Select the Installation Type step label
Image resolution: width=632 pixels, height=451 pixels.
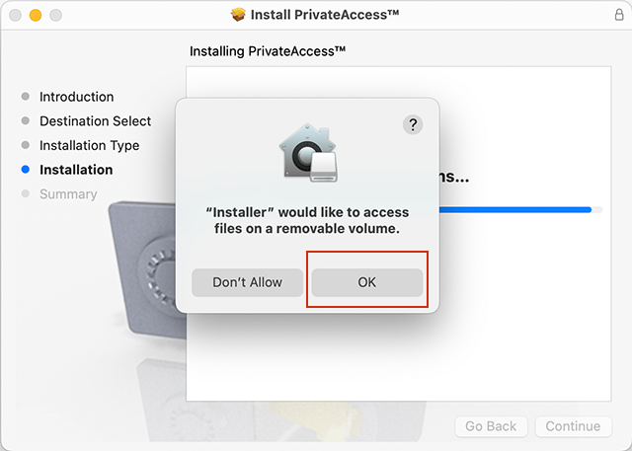(x=90, y=145)
